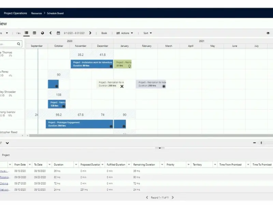273x205 pixels.
Task: Cancel the Fabrication booking X icon
Action: (x=122, y=86)
